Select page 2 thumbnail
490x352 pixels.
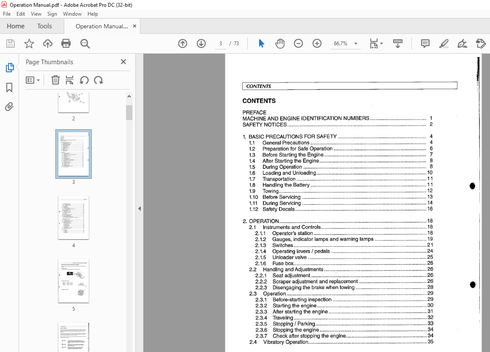click(74, 102)
